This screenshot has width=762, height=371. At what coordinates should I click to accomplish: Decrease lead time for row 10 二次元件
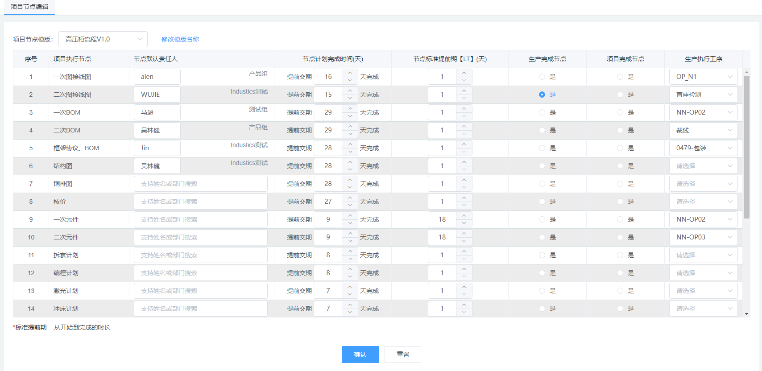tap(464, 241)
